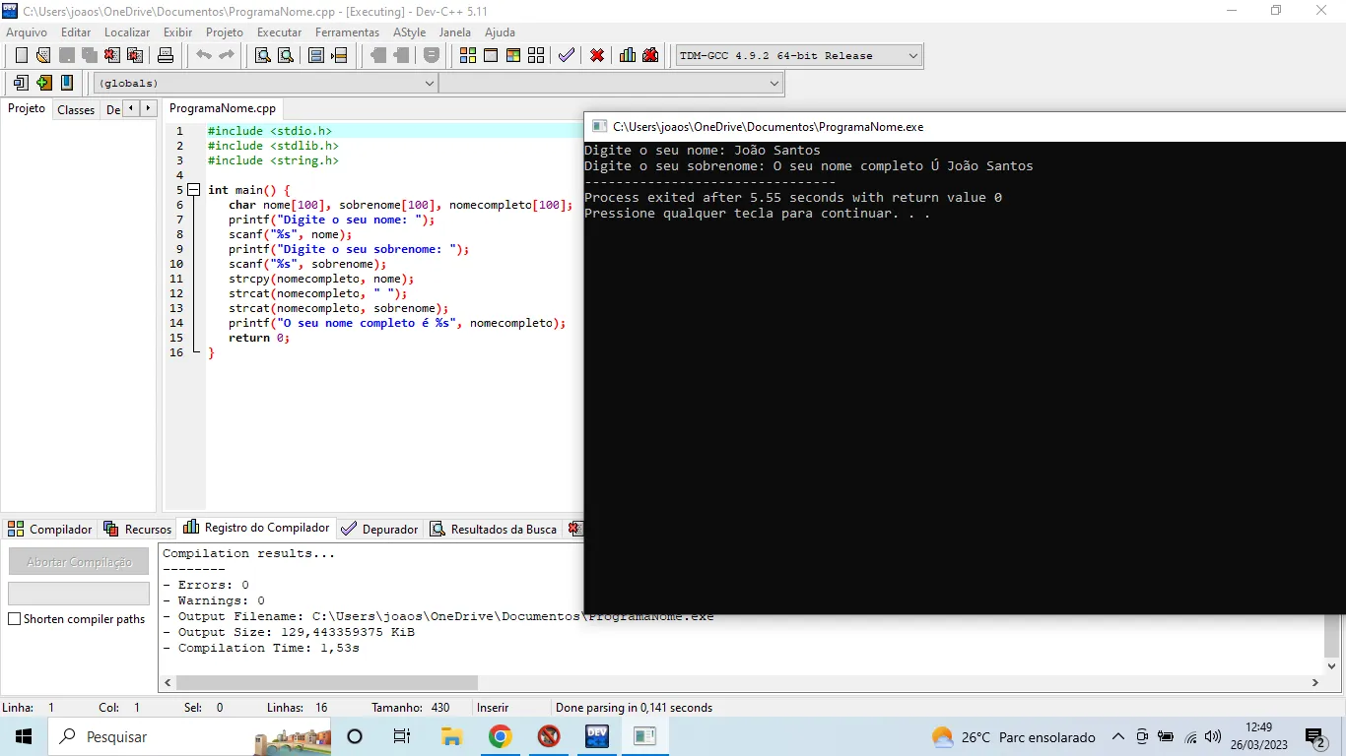The height and width of the screenshot is (756, 1346).
Task: Switch to the Depurador tab
Action: coord(380,530)
